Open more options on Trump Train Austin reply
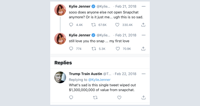Viewport: 200px width, 106px height. click(x=143, y=74)
